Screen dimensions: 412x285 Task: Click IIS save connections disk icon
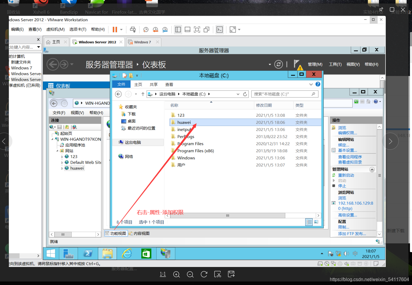tap(59, 127)
